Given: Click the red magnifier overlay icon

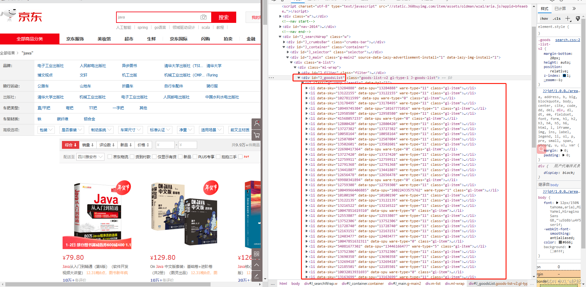Looking at the screenshot, I should 541,149.
